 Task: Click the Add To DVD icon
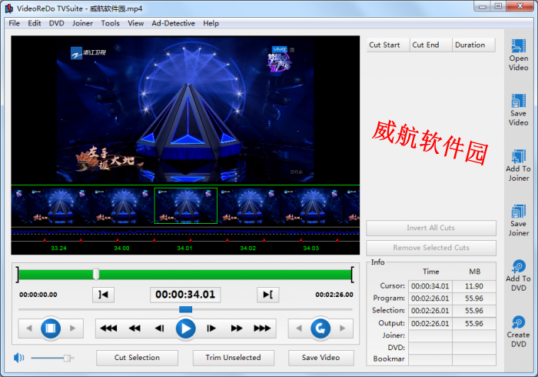519,275
